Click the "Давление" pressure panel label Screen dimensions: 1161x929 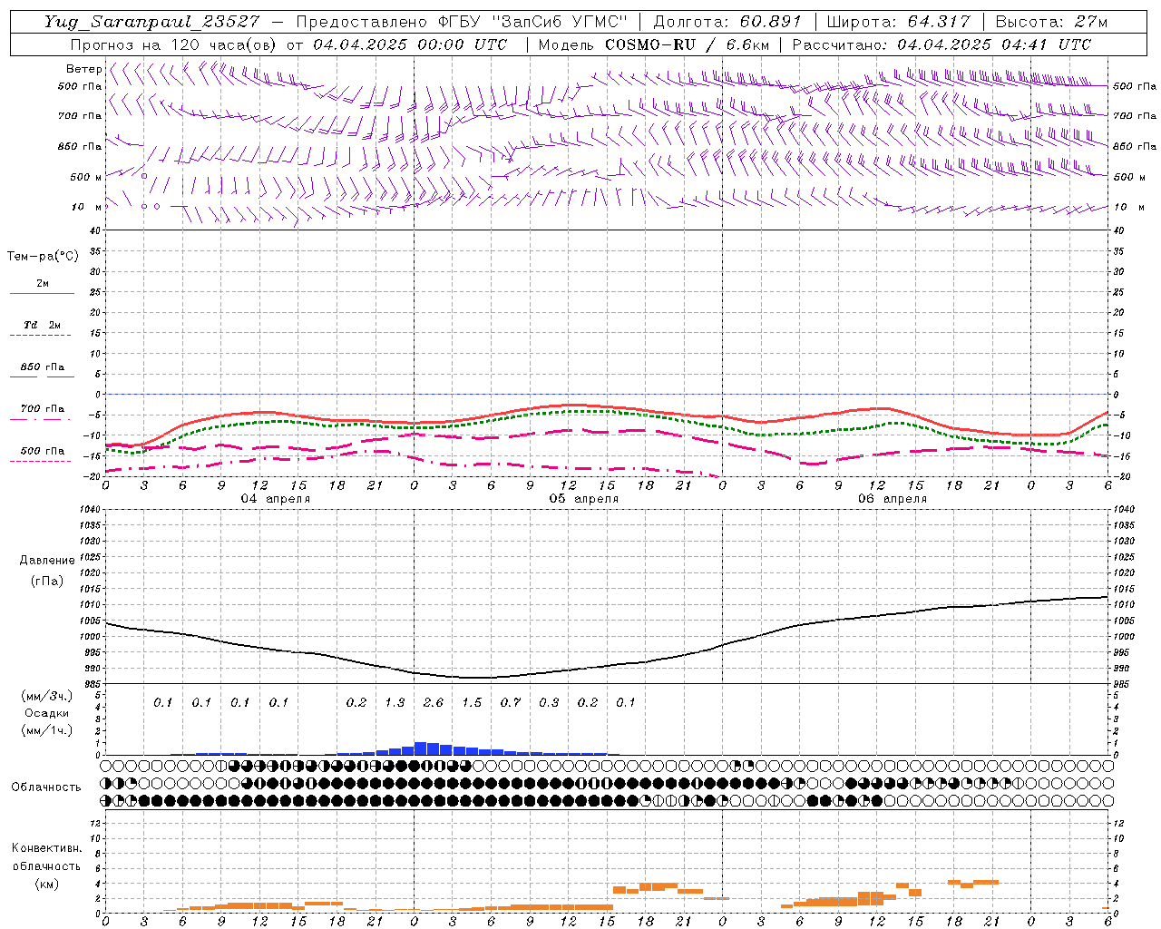pos(47,561)
